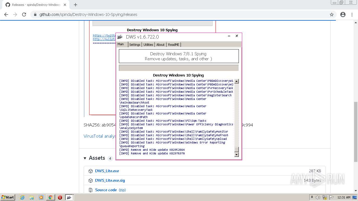358x201 pixels.
Task: Click the DWS_Lite.exe package icon
Action: 91,171
